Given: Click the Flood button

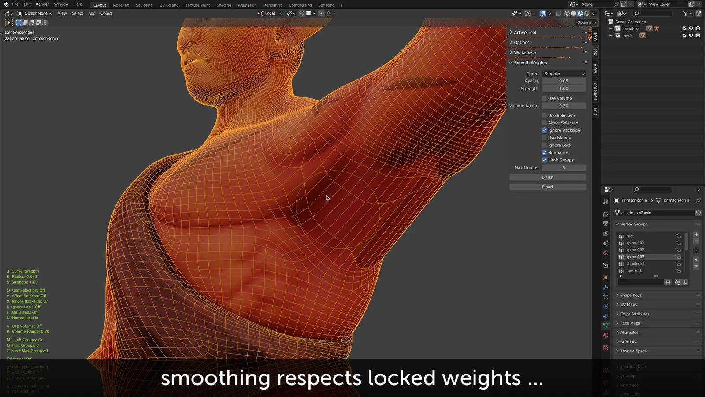Looking at the screenshot, I should pyautogui.click(x=547, y=187).
